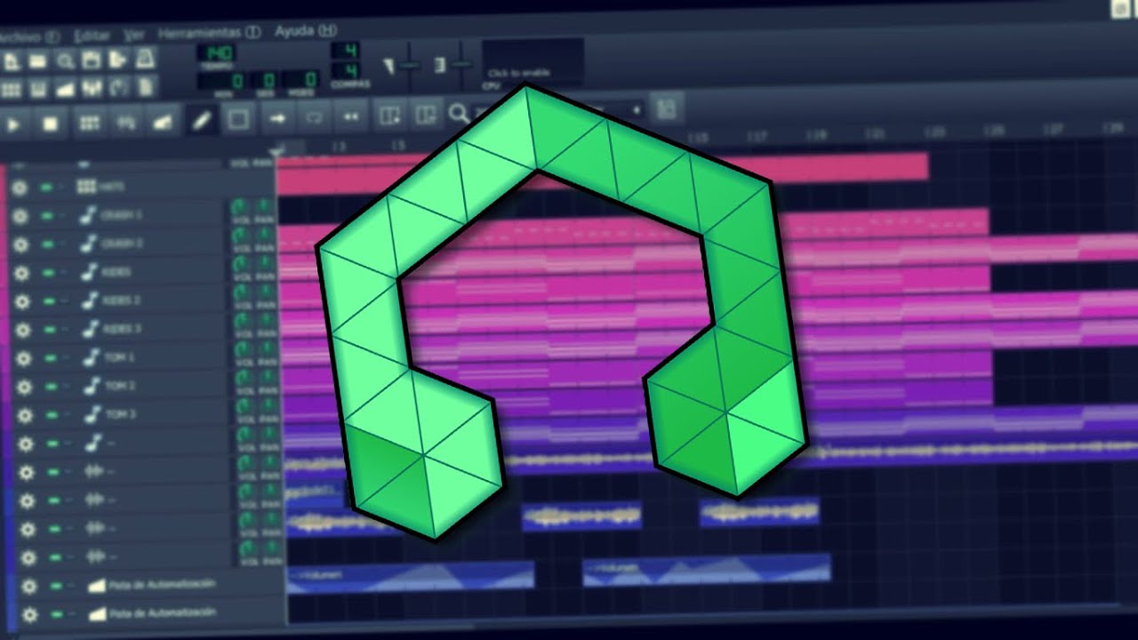Show the Piano Roll window icon

point(38,89)
